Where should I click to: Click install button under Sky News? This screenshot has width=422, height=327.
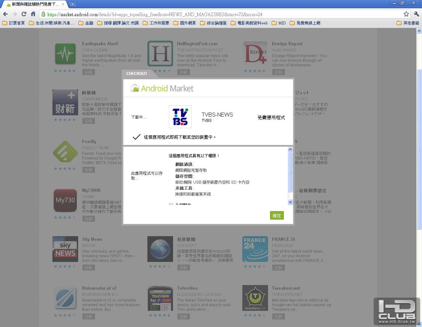(x=88, y=268)
